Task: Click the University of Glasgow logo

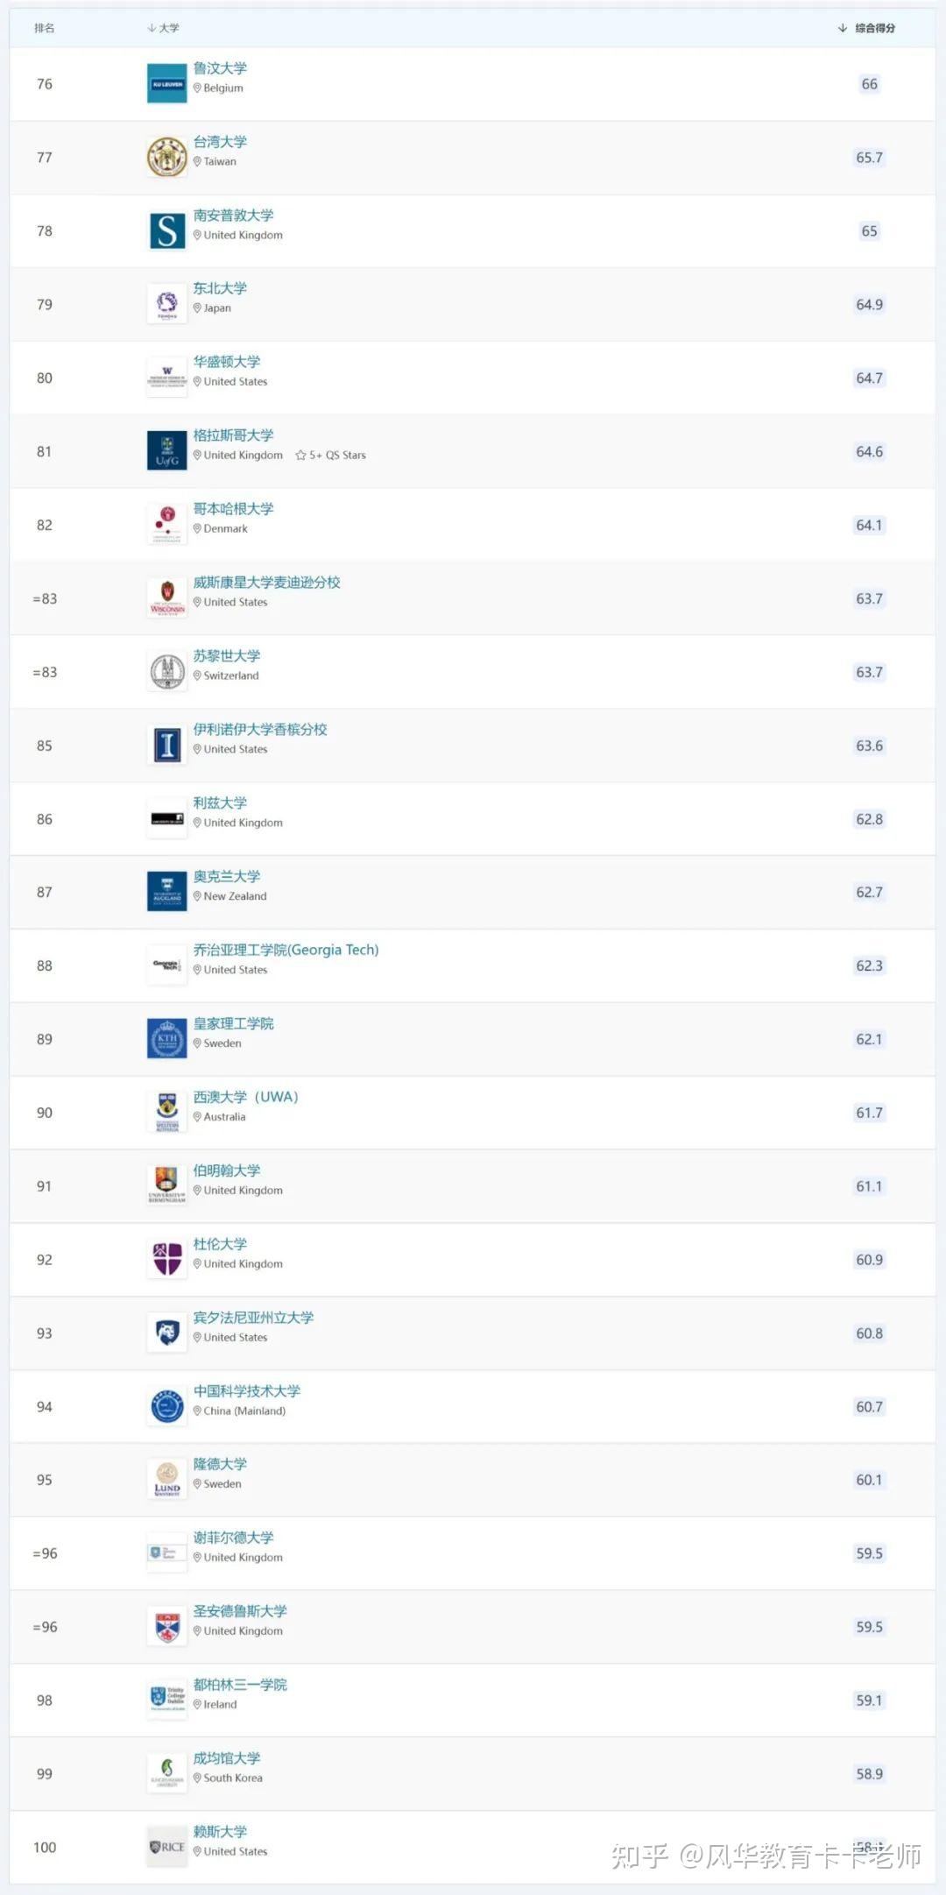Action: [166, 451]
